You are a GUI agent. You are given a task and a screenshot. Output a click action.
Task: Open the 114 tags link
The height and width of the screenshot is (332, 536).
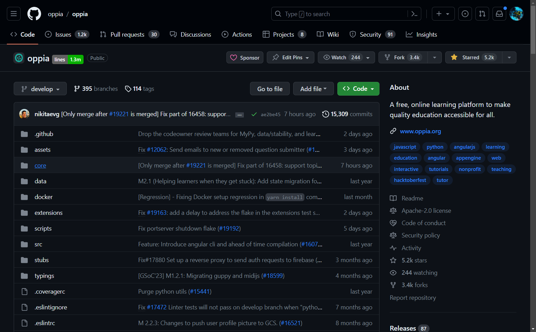pyautogui.click(x=139, y=89)
